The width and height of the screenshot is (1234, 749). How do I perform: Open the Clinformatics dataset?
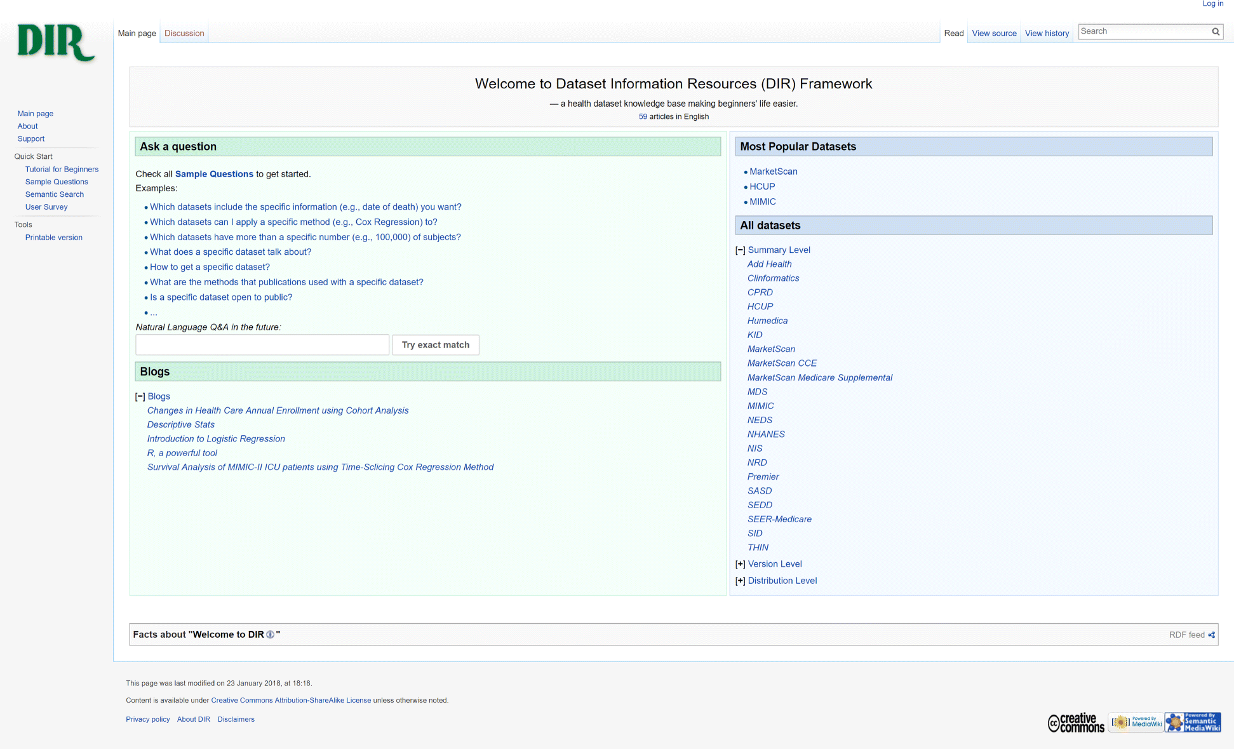[773, 278]
